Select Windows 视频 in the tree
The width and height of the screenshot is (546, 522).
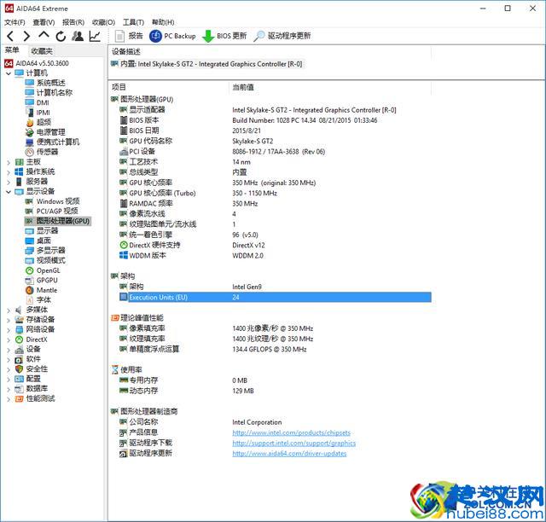click(52, 201)
